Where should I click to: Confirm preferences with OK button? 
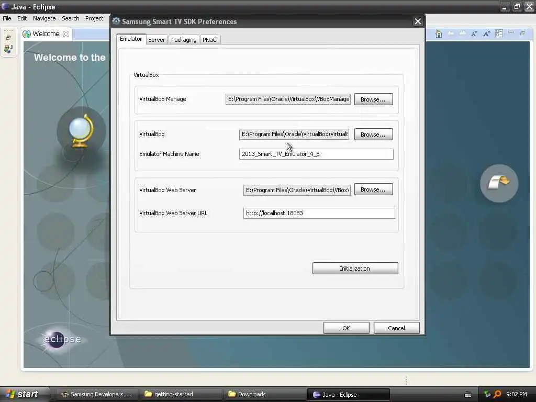pos(347,328)
